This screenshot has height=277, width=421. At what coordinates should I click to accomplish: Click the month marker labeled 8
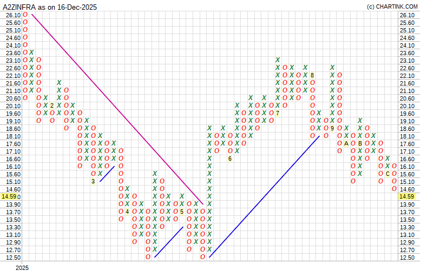[x=312, y=75]
